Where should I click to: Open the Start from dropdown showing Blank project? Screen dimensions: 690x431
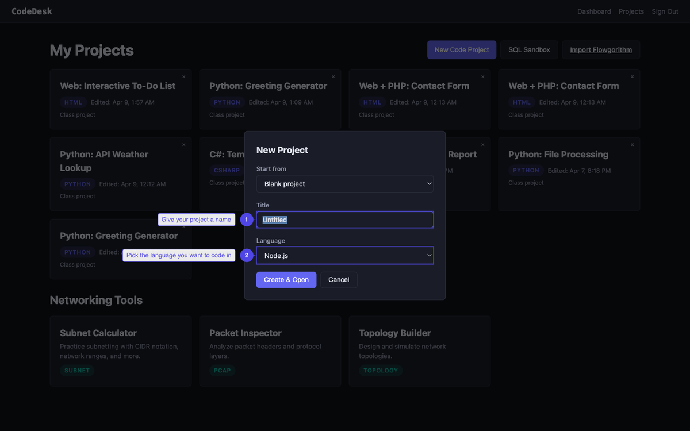[344, 183]
